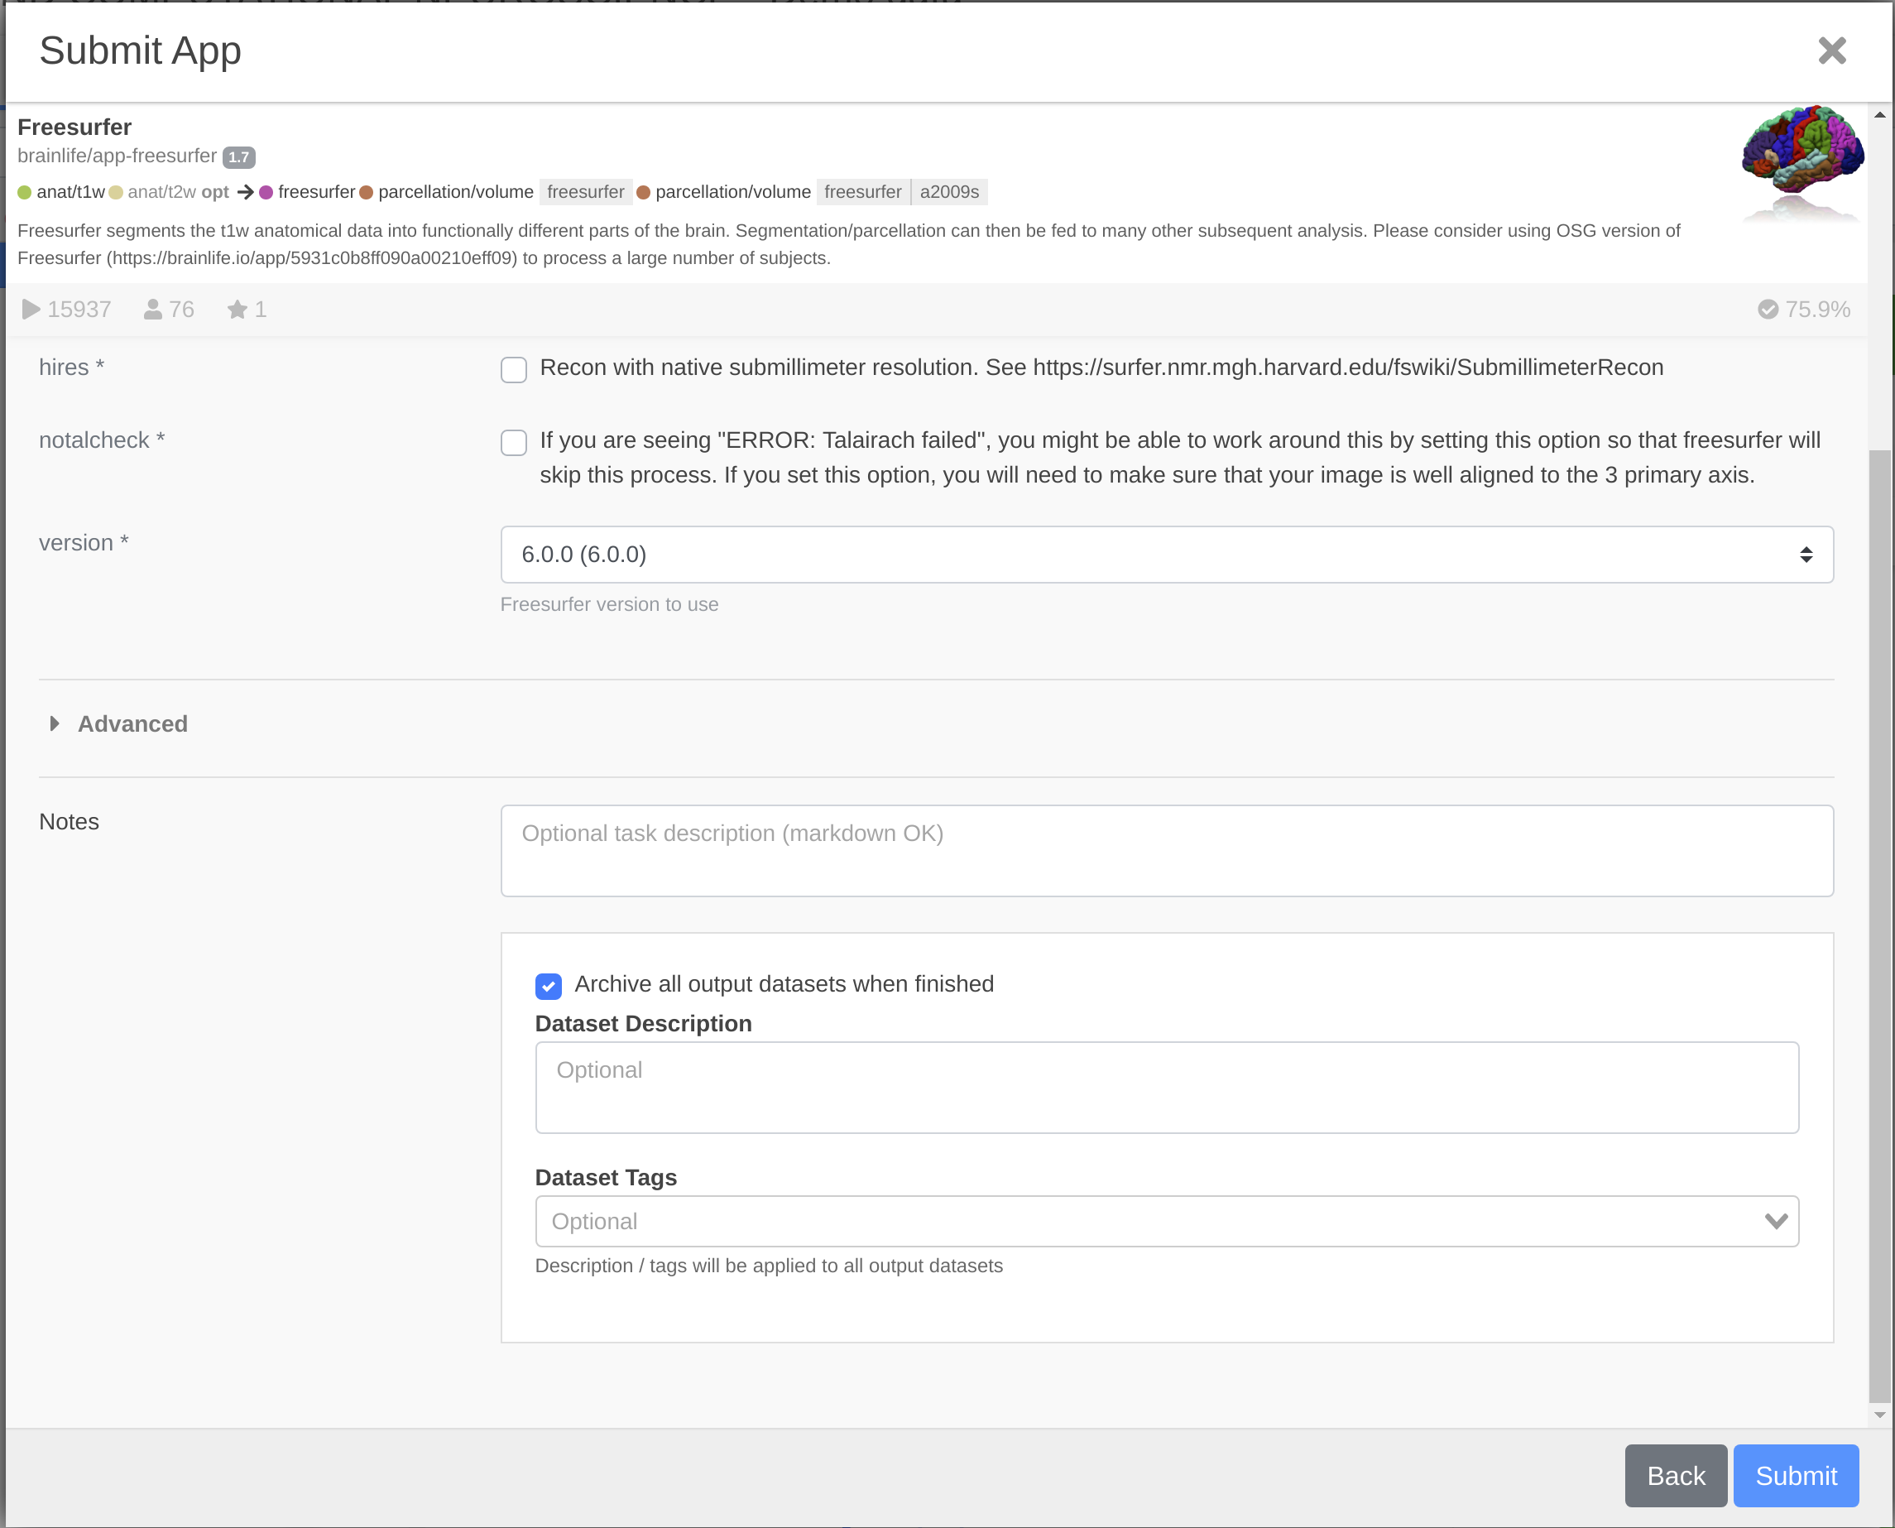This screenshot has width=1895, height=1528.
Task: Click the users icon next to 76
Action: (152, 309)
